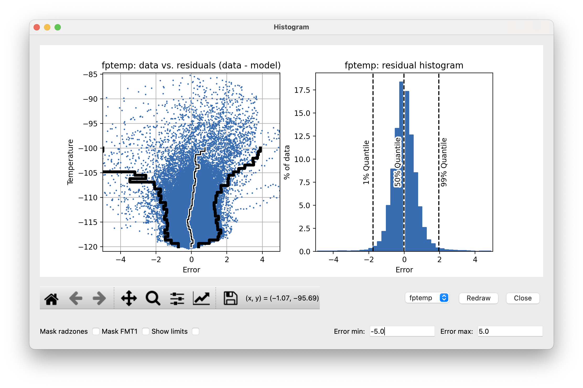Dismiss the window with Close
583x388 pixels.
pos(522,298)
